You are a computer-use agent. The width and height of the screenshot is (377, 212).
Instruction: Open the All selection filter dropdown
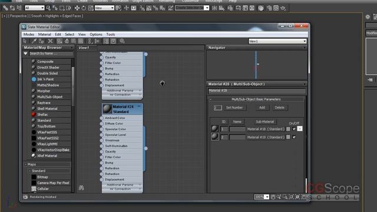click(34, 8)
